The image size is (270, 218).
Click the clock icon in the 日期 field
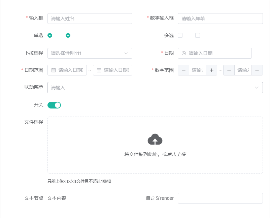pyautogui.click(x=184, y=53)
